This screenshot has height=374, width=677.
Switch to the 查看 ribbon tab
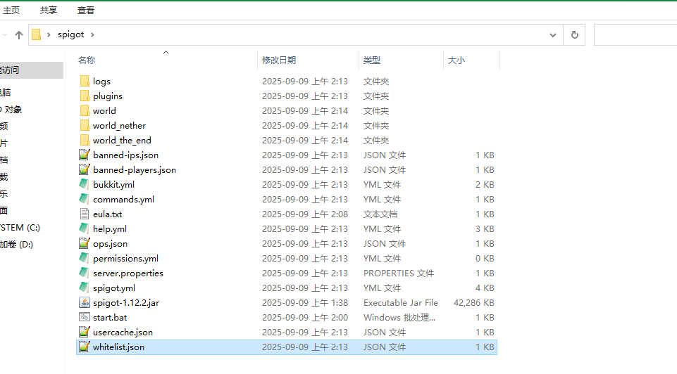pyautogui.click(x=86, y=11)
